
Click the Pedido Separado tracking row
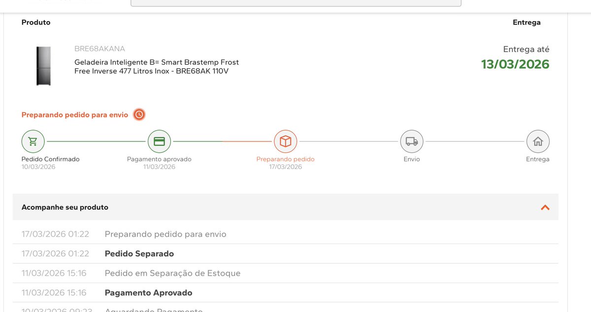[x=286, y=254]
